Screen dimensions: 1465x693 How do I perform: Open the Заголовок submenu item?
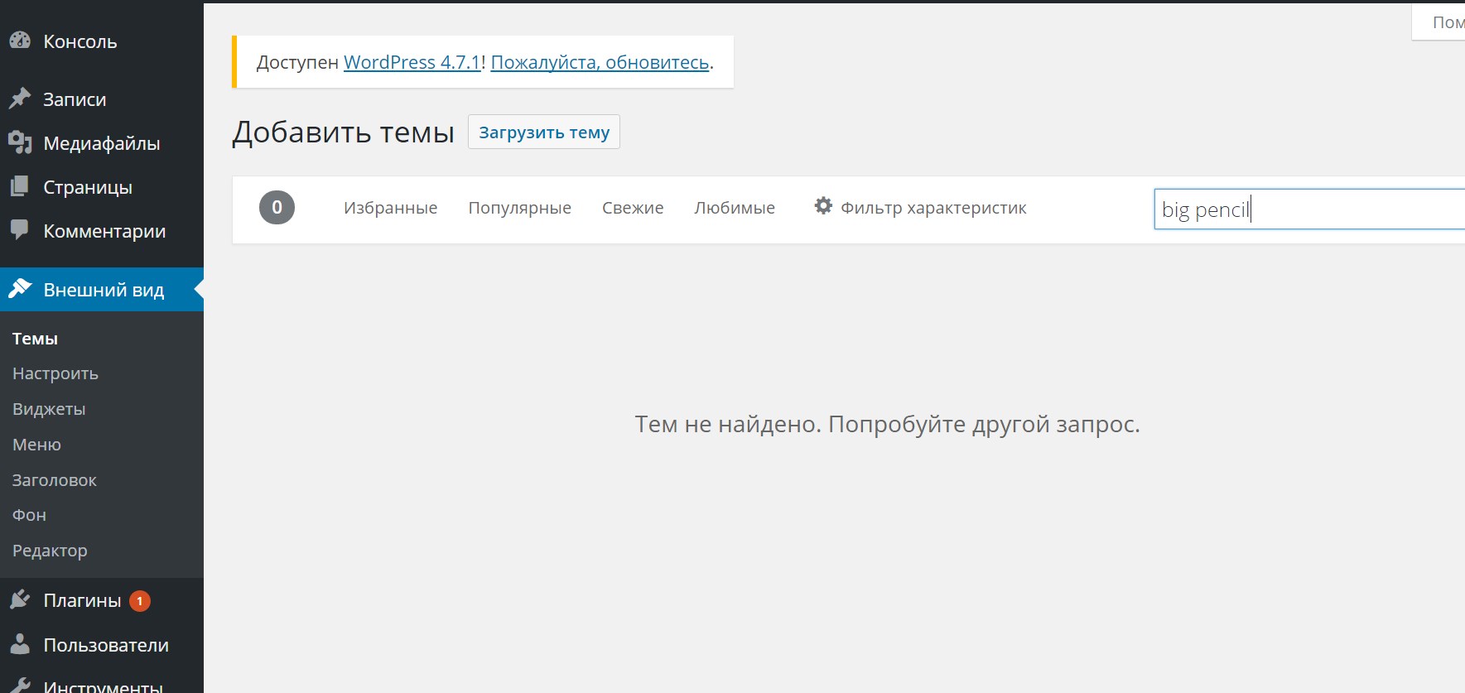pos(55,480)
